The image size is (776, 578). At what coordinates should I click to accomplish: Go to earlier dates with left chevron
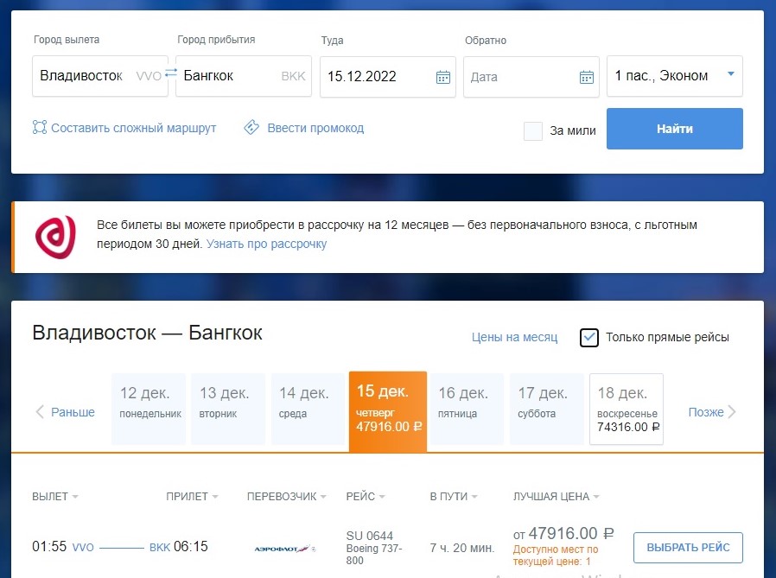[40, 412]
